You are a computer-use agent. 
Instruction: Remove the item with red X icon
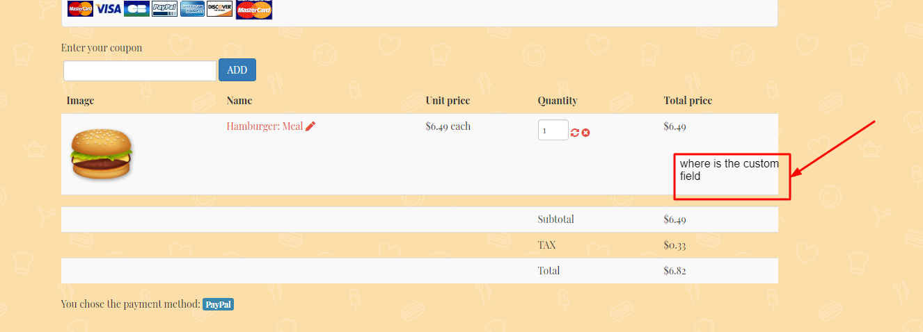(x=586, y=133)
